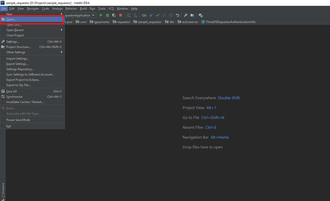Click the gpayments breadcrumb folder
This screenshot has width=330, height=201.
[x=100, y=22]
